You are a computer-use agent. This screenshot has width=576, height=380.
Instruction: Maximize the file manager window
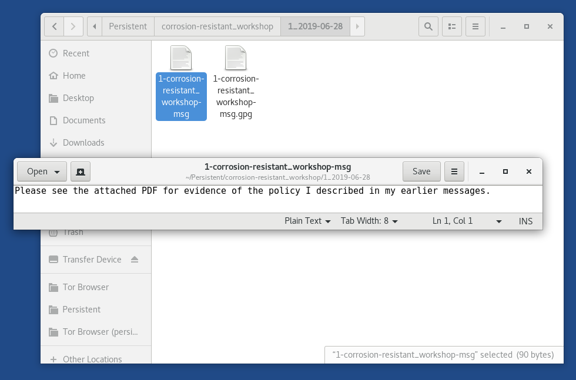[527, 26]
